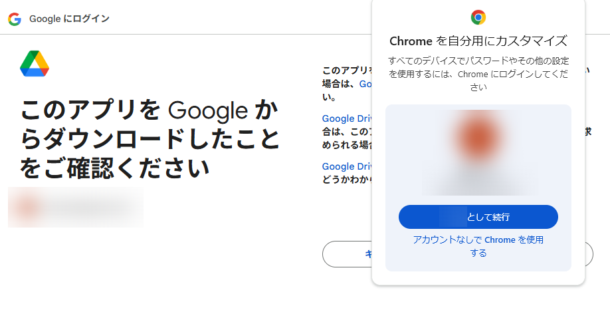Open the second "Google Driv" link
Image resolution: width=610 pixels, height=324 pixels.
click(x=346, y=166)
